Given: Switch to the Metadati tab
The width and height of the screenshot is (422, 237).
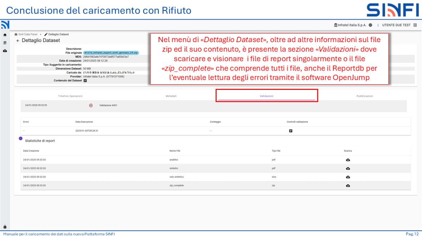Looking at the screenshot, I should coord(171,95).
